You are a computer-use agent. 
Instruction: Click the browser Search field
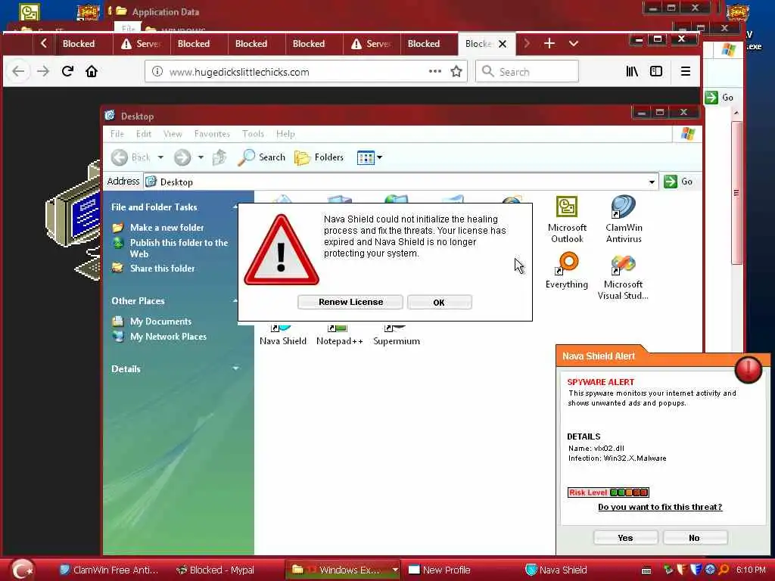click(527, 72)
